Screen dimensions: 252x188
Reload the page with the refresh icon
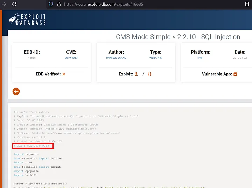click(14, 4)
